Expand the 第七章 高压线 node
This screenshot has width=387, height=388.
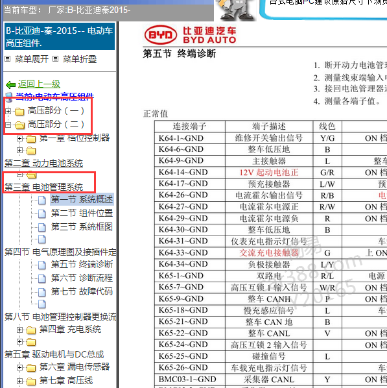click(x=19, y=381)
